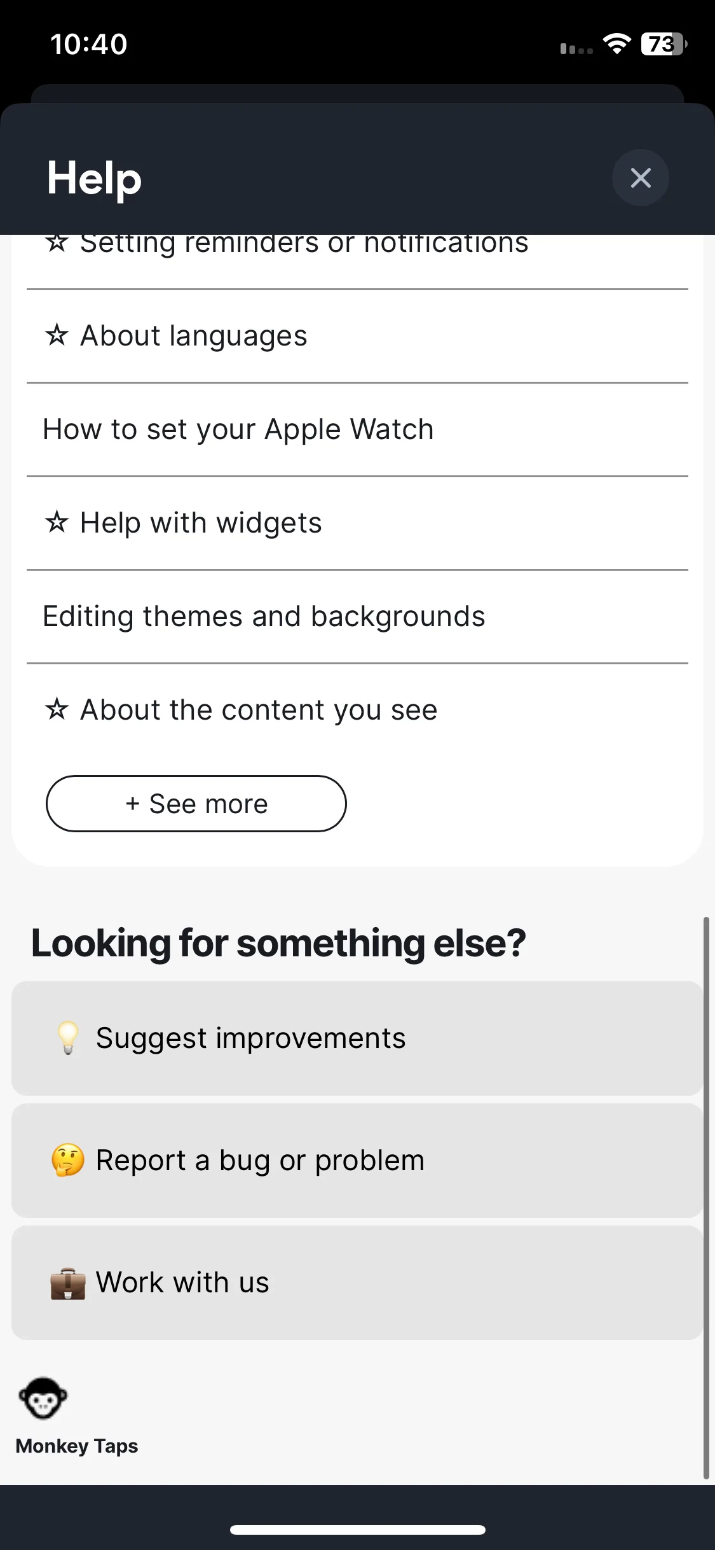Tap the star beside About the content
Image resolution: width=715 pixels, height=1550 pixels.
[x=57, y=709]
